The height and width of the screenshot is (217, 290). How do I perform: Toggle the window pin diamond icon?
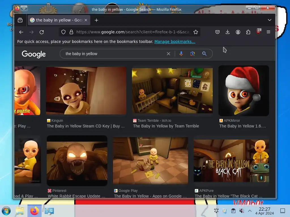(24, 8)
